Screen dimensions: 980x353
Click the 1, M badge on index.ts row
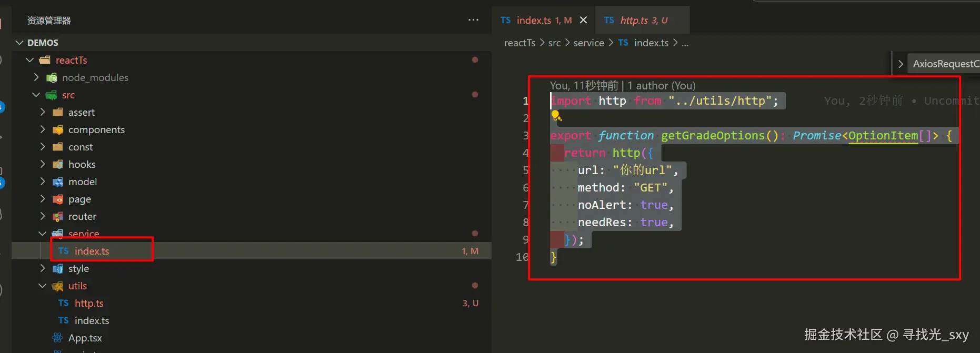point(470,251)
